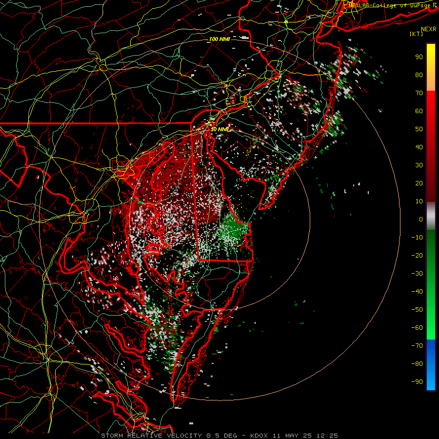Screen dimensions: 439x439
Task: Click the 60 value on the color scale
Action: (x=419, y=111)
